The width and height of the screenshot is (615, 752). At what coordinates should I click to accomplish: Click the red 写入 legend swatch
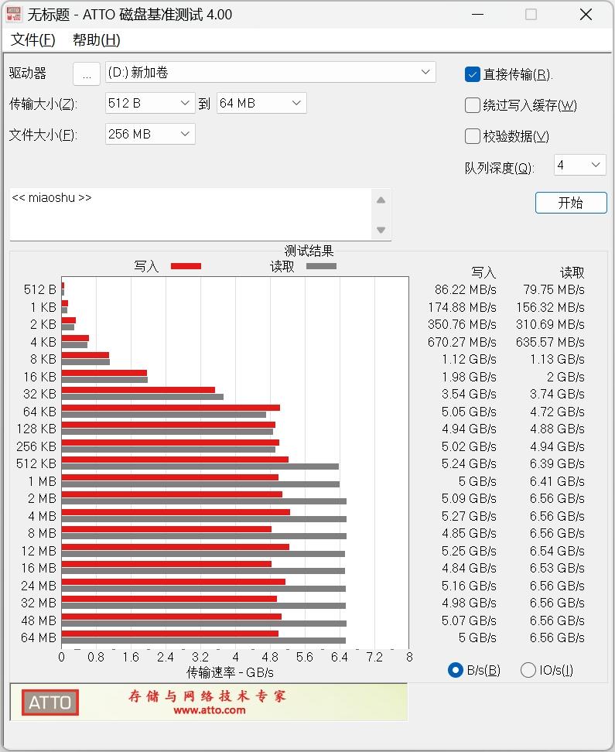pyautogui.click(x=186, y=266)
